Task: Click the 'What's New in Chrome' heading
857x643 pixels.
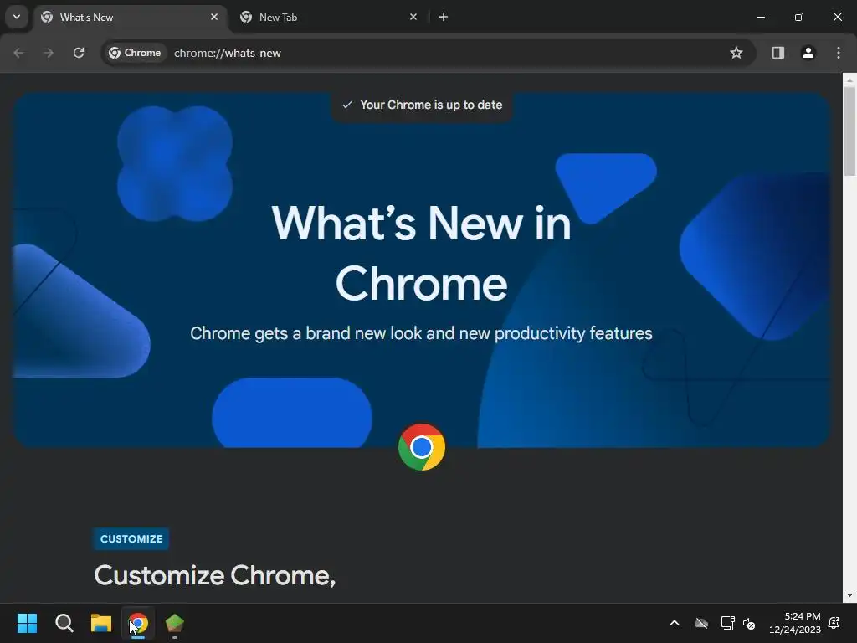Action: [x=422, y=253]
